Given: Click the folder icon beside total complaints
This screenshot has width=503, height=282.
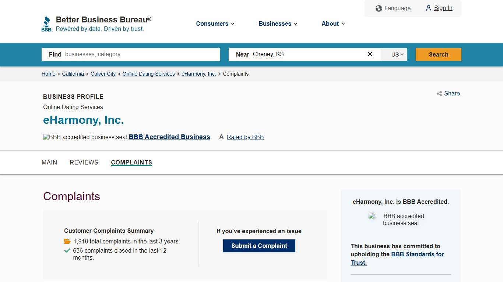Looking at the screenshot, I should [x=67, y=241].
